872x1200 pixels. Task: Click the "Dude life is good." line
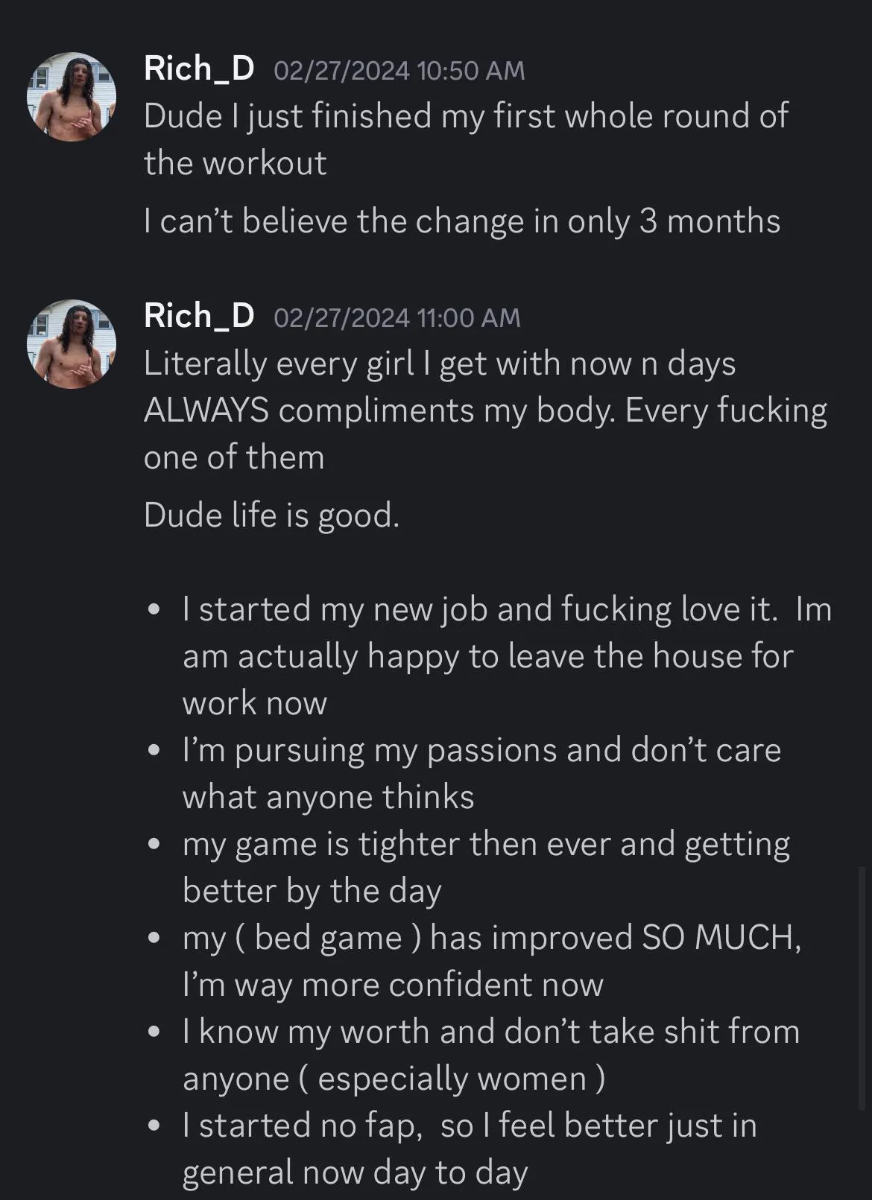point(271,515)
